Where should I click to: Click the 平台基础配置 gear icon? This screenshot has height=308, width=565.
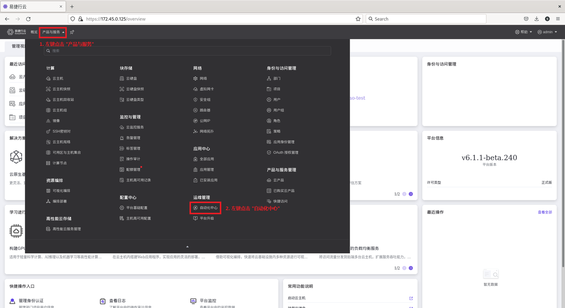pyautogui.click(x=122, y=208)
